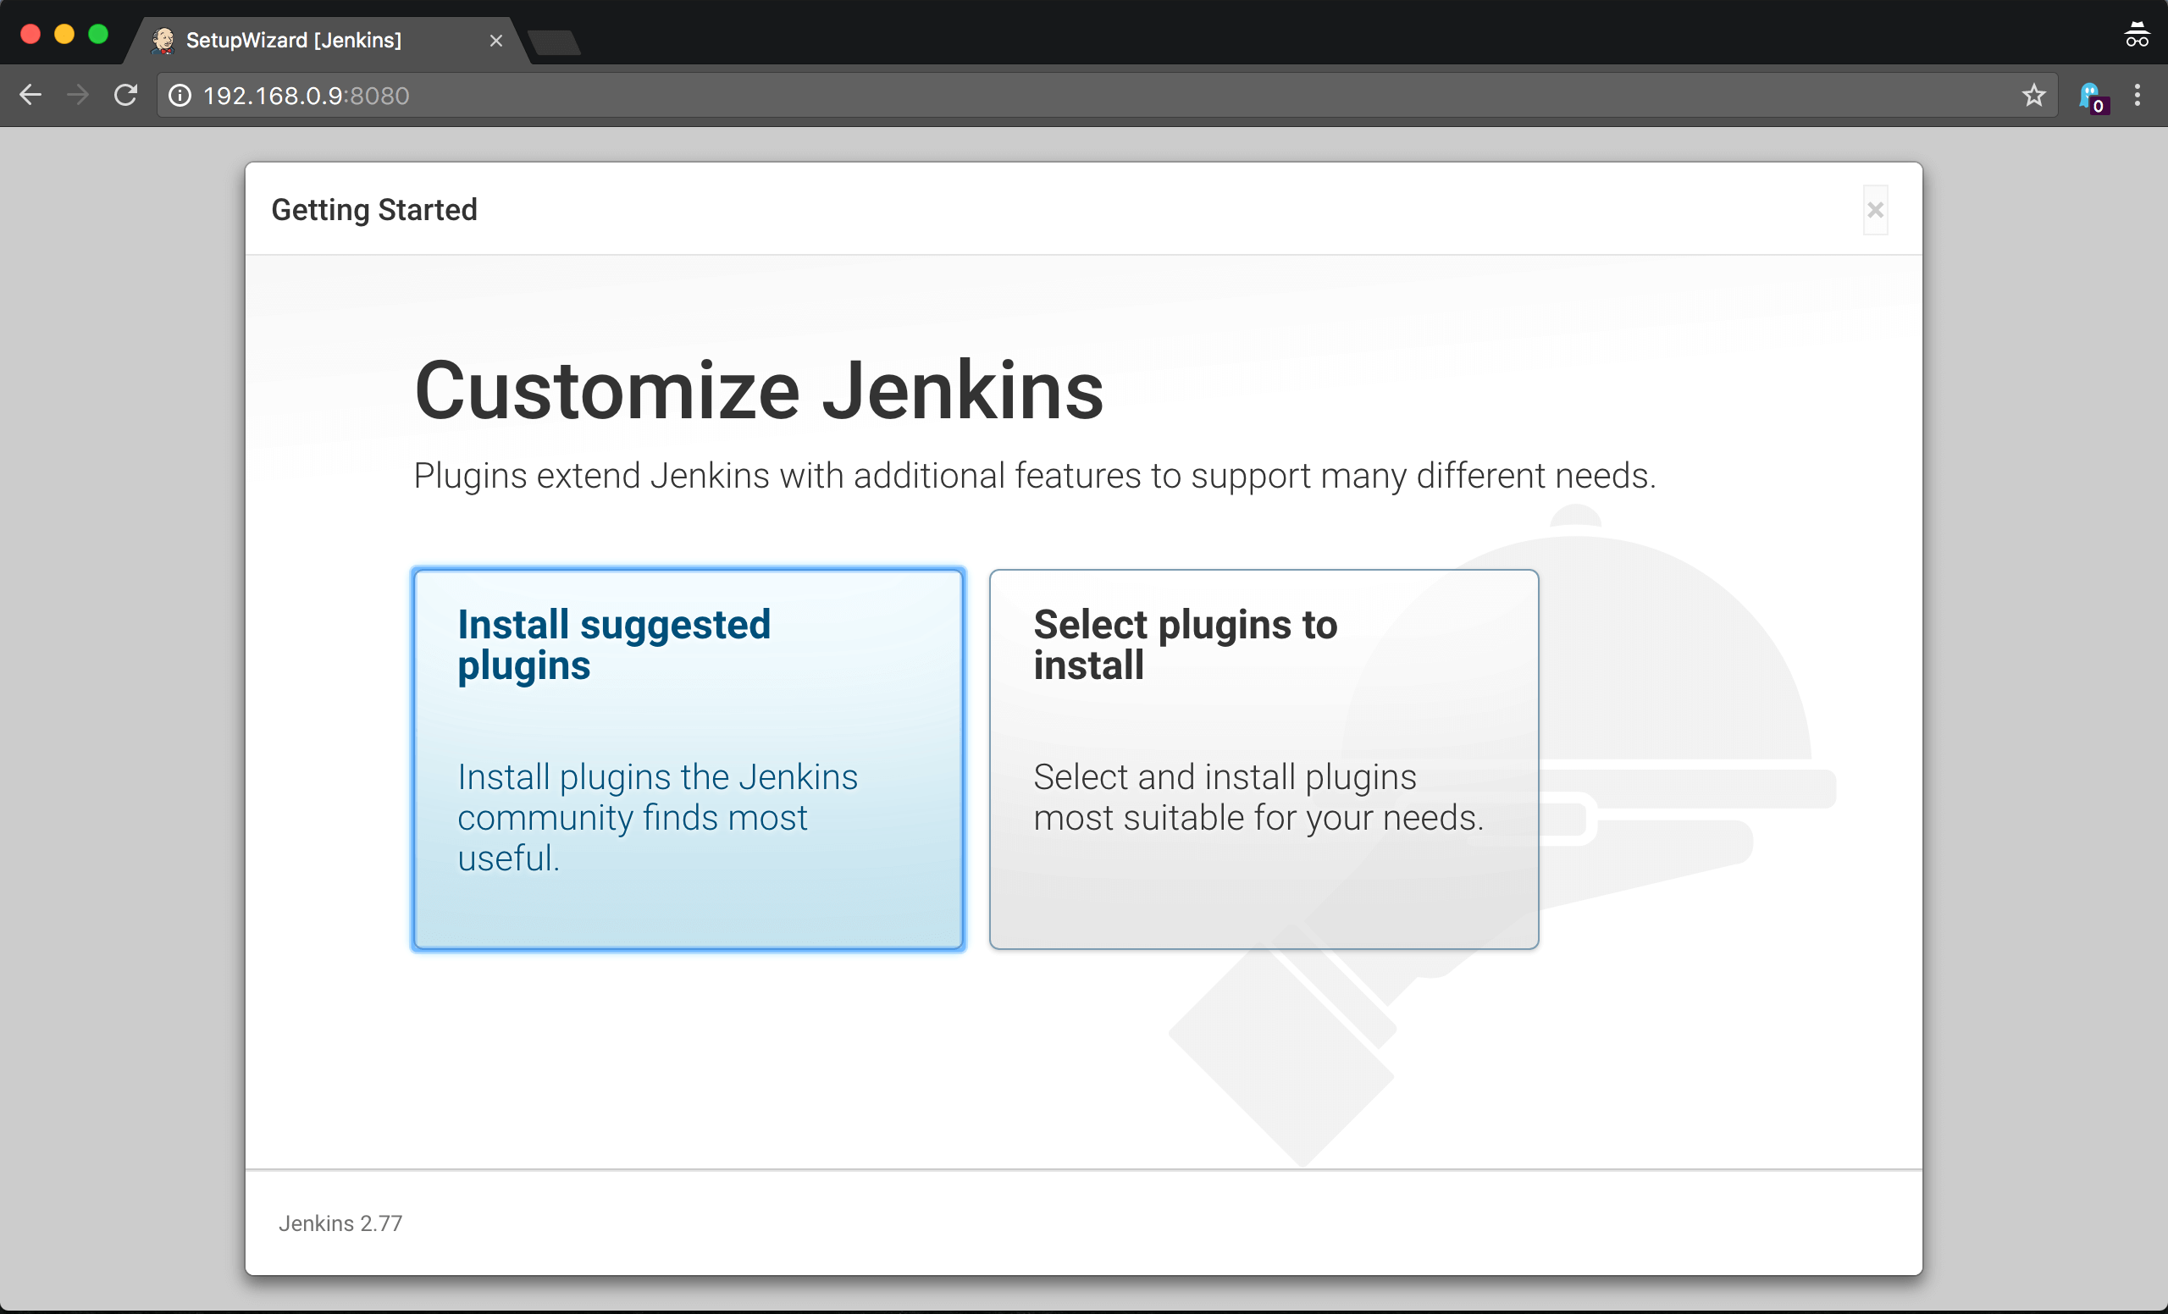Click the incognito icon at top right
The width and height of the screenshot is (2168, 1314).
pyautogui.click(x=2138, y=33)
